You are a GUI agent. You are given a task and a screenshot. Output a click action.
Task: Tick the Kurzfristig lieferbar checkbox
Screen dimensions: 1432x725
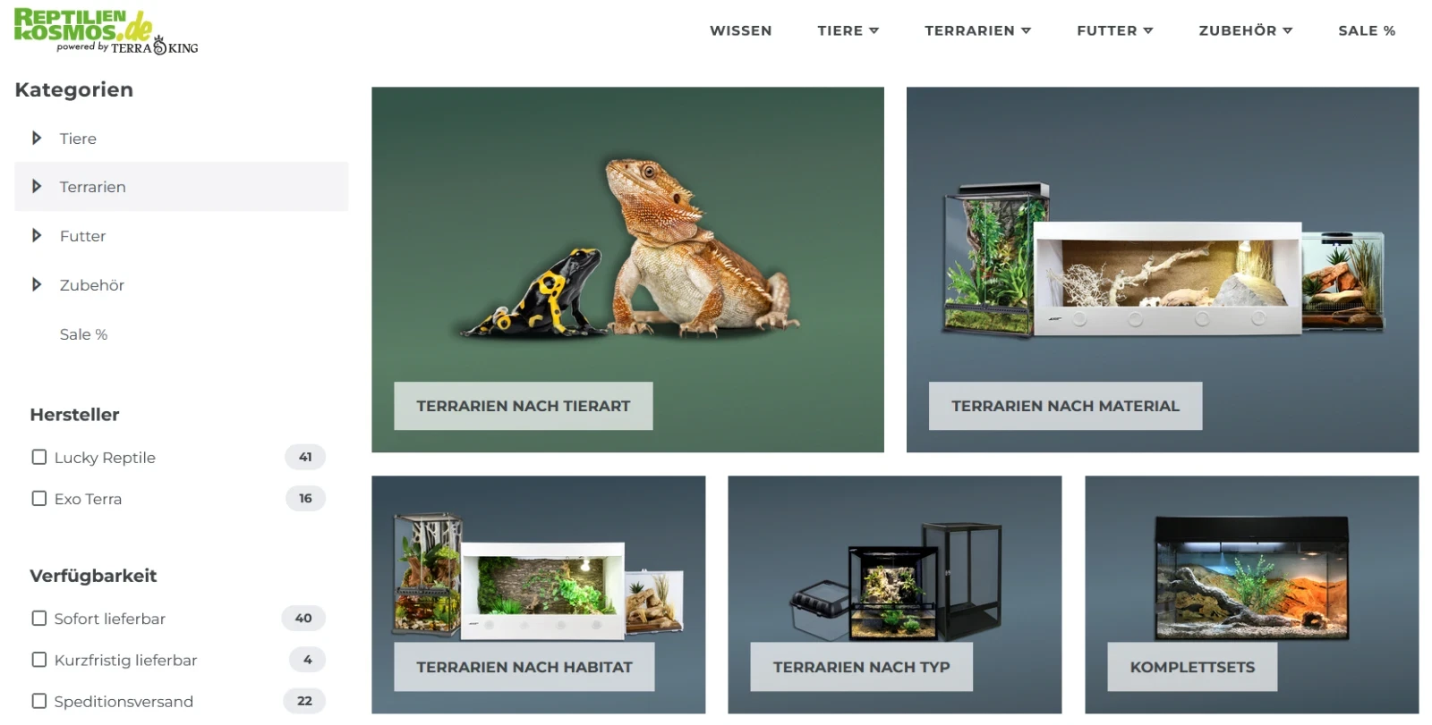(39, 660)
